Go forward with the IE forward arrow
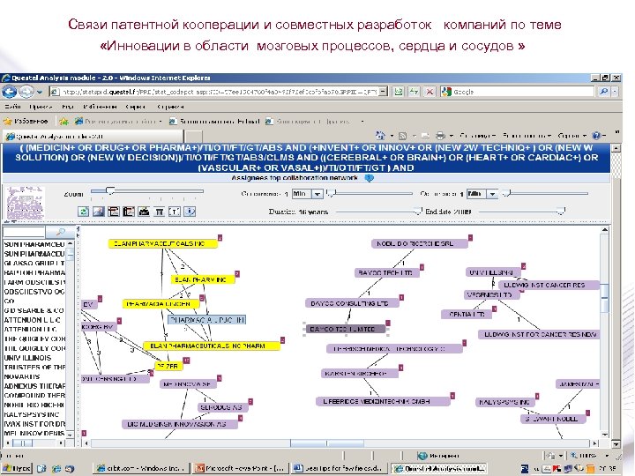This screenshot has width=635, height=476. (26, 92)
